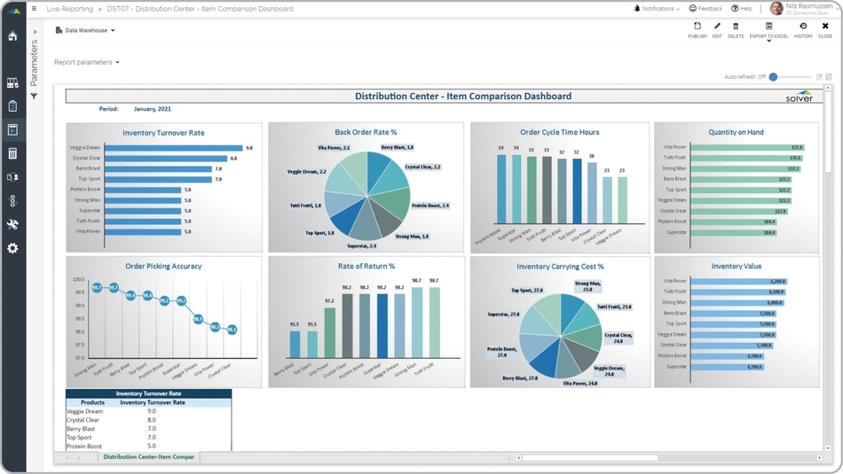Open the report History icon
This screenshot has width=843, height=474.
tap(803, 30)
